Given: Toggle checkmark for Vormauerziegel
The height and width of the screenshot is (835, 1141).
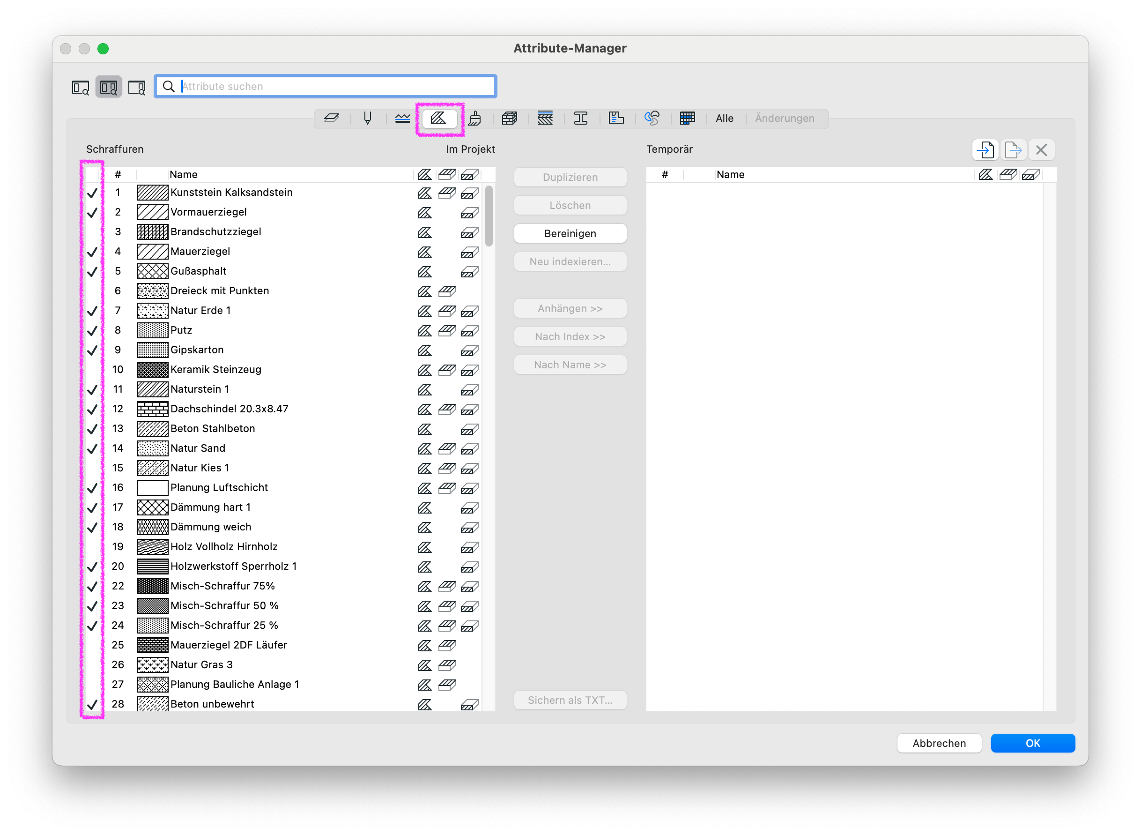Looking at the screenshot, I should tap(92, 212).
